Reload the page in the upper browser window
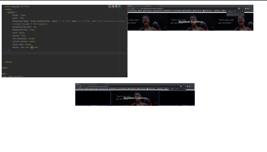 pos(133,9)
